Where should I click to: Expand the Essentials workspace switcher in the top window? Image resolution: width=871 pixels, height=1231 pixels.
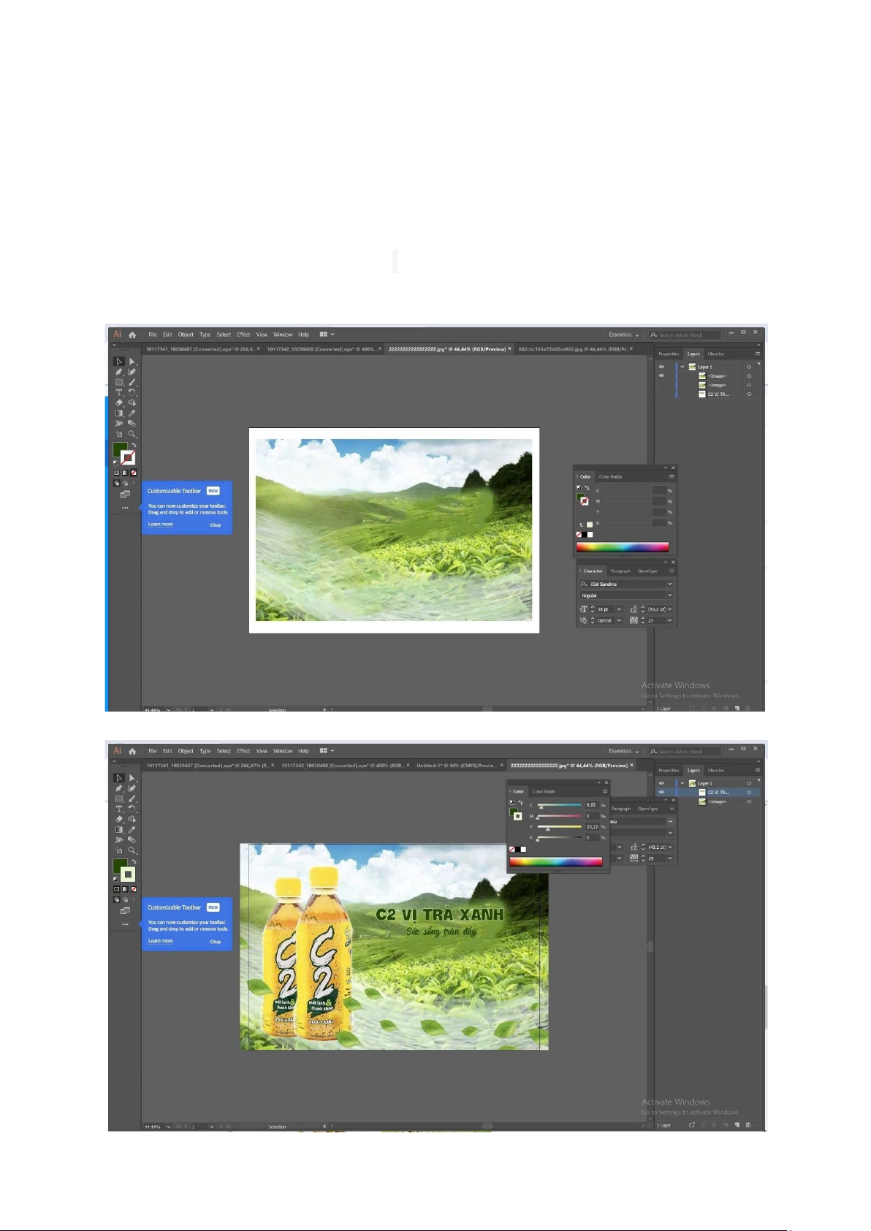click(x=624, y=335)
